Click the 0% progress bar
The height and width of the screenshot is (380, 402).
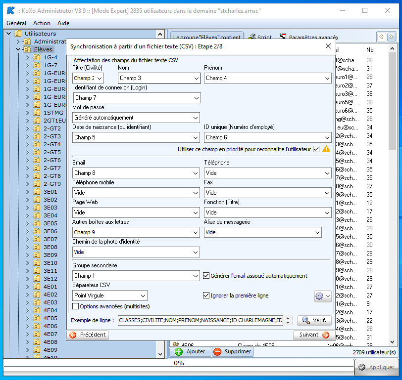tap(179, 363)
